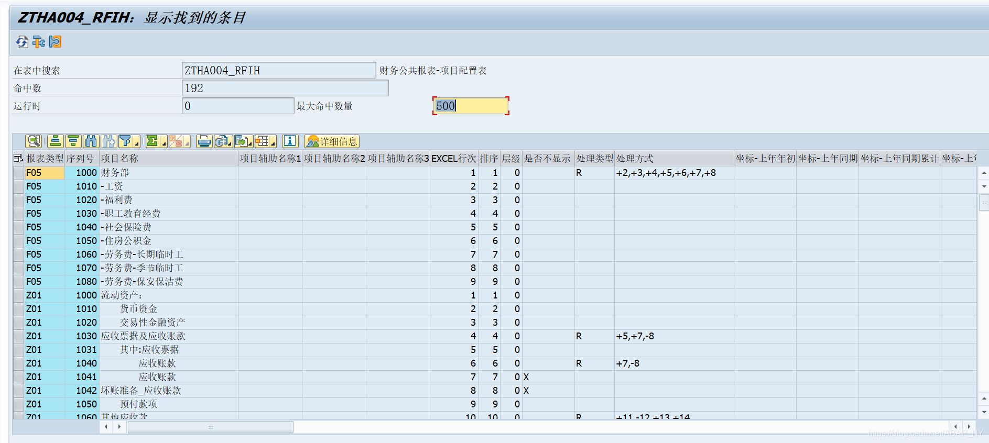Click the EXCEL行次 column header
This screenshot has height=443, width=989.
pos(454,158)
